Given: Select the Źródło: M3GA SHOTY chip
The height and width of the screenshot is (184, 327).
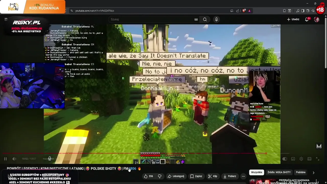Looking at the screenshot, I should click(279, 172).
